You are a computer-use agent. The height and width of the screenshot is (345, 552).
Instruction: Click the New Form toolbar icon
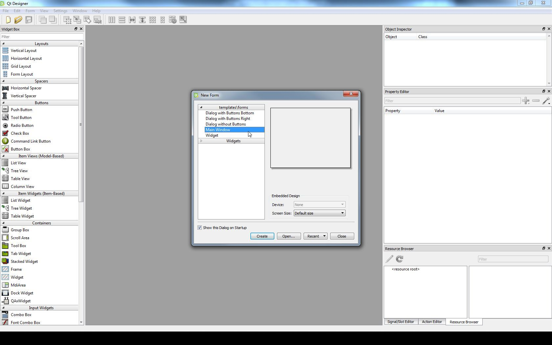tap(8, 20)
